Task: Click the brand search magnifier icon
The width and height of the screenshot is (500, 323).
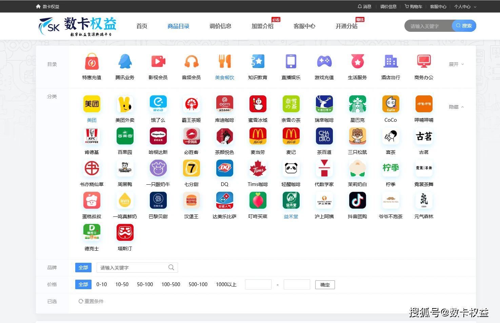Action: [171, 268]
